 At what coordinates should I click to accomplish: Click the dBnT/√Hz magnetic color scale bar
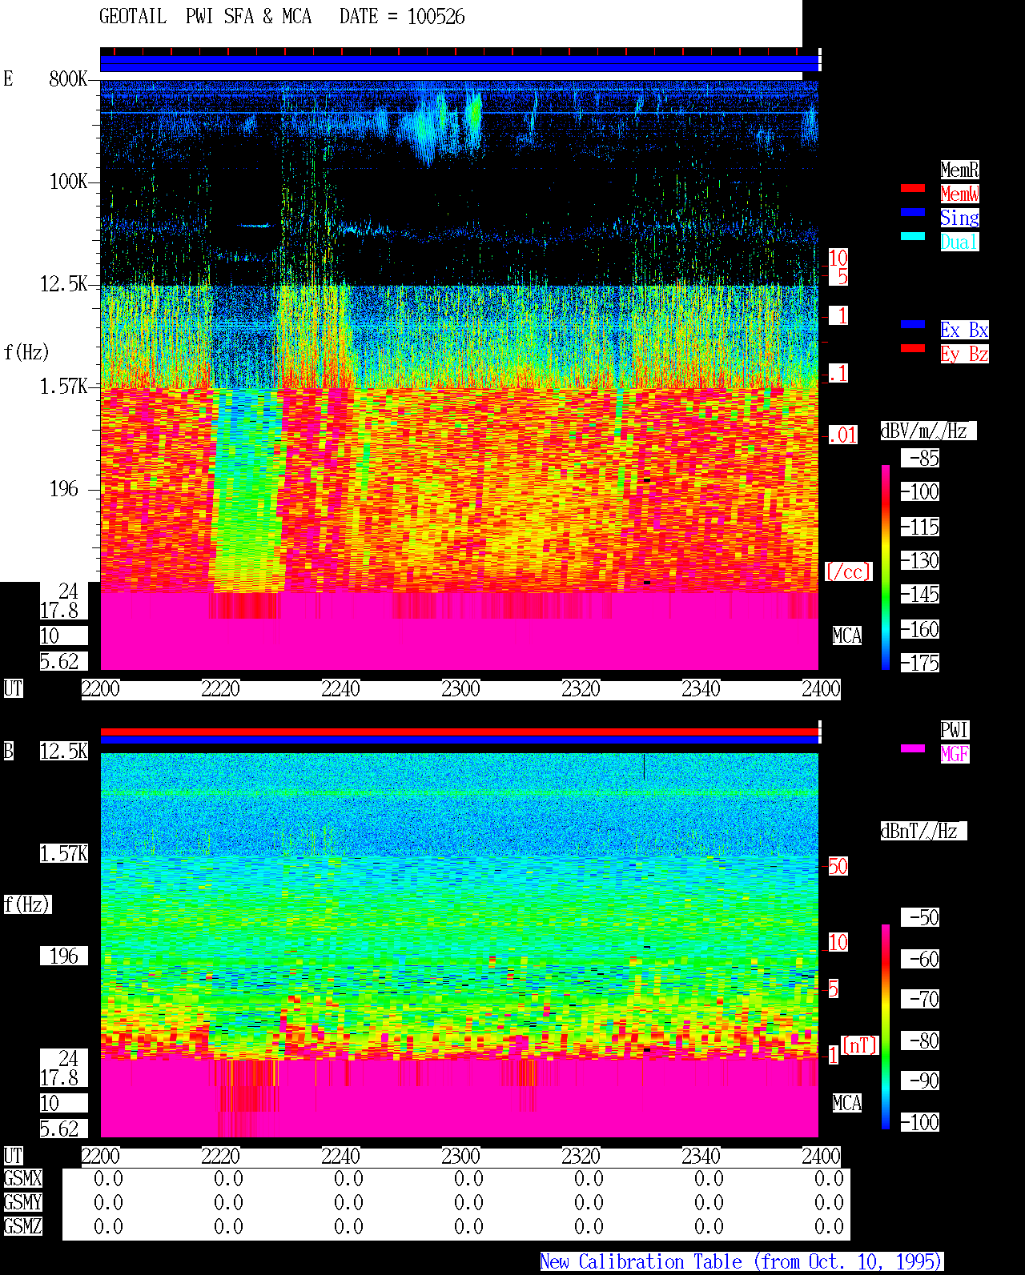pos(886,1027)
